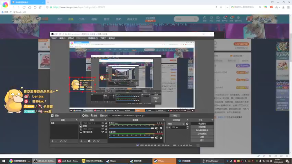Mute the desktop audio channel
This screenshot has height=164, width=292.
coord(157,138)
